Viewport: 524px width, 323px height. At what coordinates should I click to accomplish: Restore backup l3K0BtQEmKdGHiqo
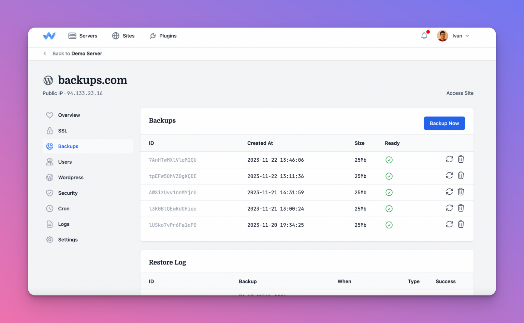pyautogui.click(x=449, y=208)
